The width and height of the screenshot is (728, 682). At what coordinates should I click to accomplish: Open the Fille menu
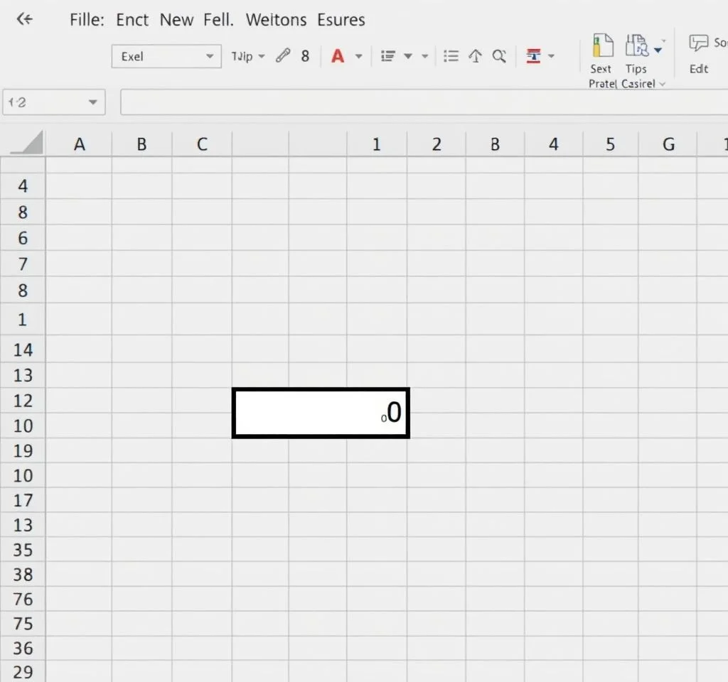pyautogui.click(x=87, y=20)
